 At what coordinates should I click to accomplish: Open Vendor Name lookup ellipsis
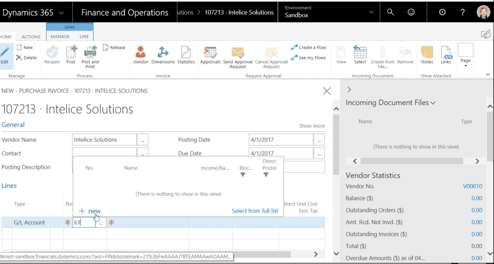(x=142, y=140)
